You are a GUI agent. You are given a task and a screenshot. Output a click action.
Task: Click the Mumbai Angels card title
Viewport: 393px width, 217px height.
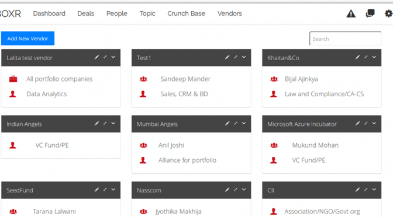coord(157,124)
